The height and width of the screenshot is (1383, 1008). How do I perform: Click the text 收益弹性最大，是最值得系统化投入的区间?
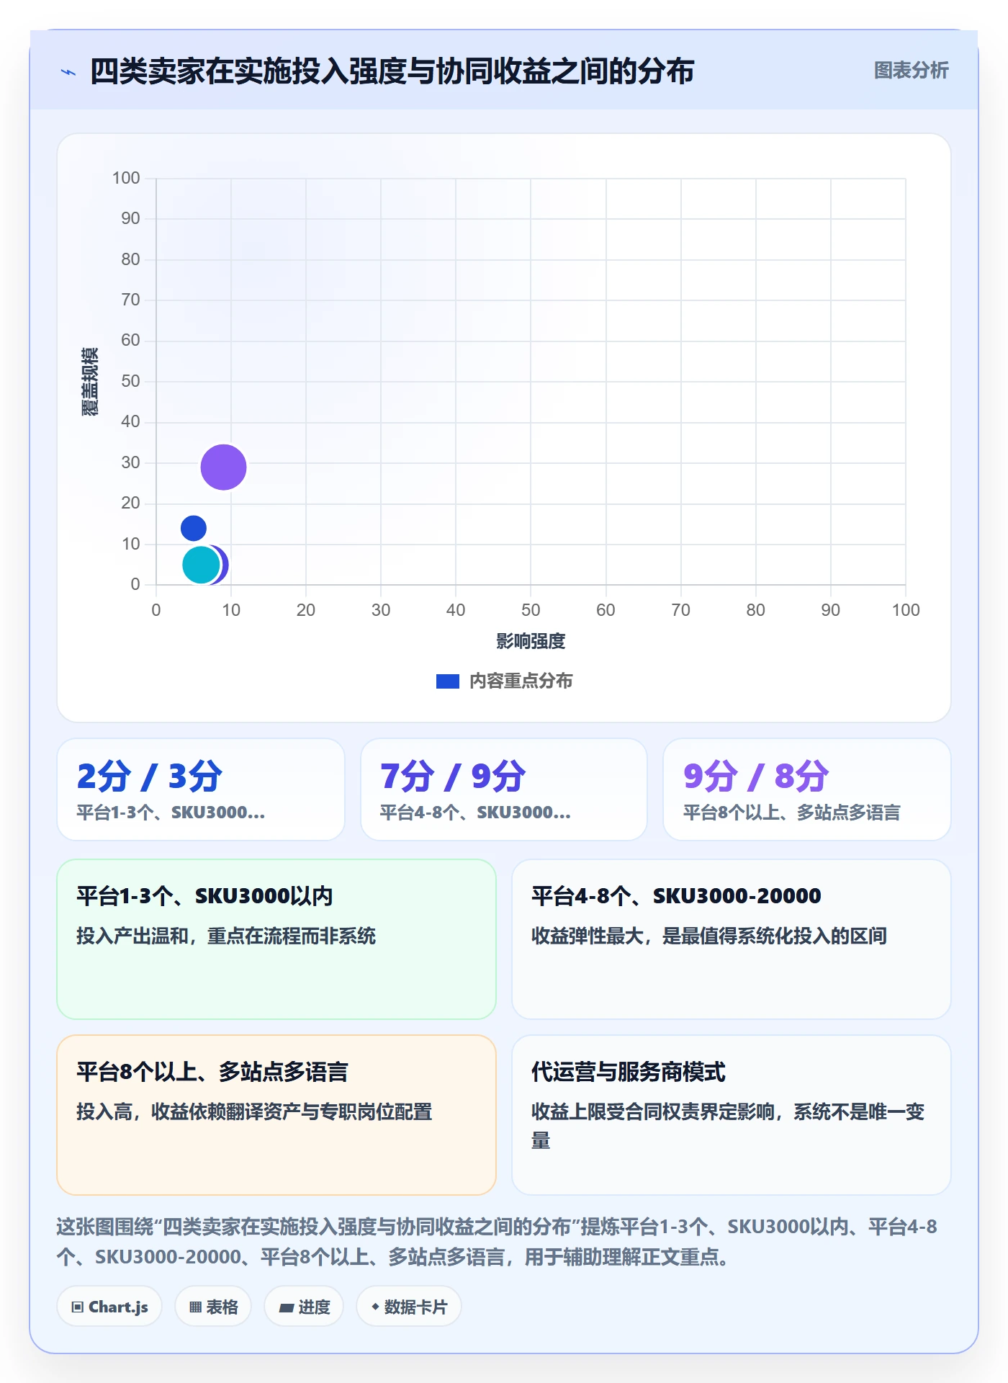click(709, 936)
